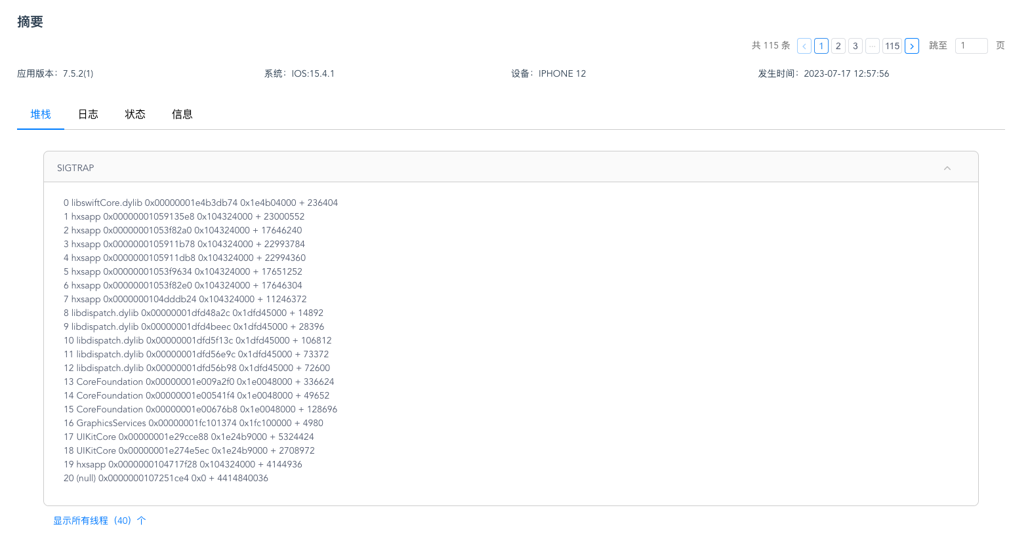Select page 1 in pagination

pos(821,46)
